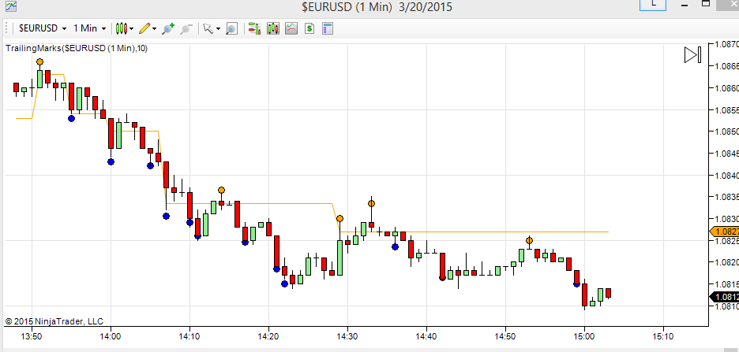Click the orange dot above the 13:51 candle
739x352 pixels.
click(x=39, y=62)
